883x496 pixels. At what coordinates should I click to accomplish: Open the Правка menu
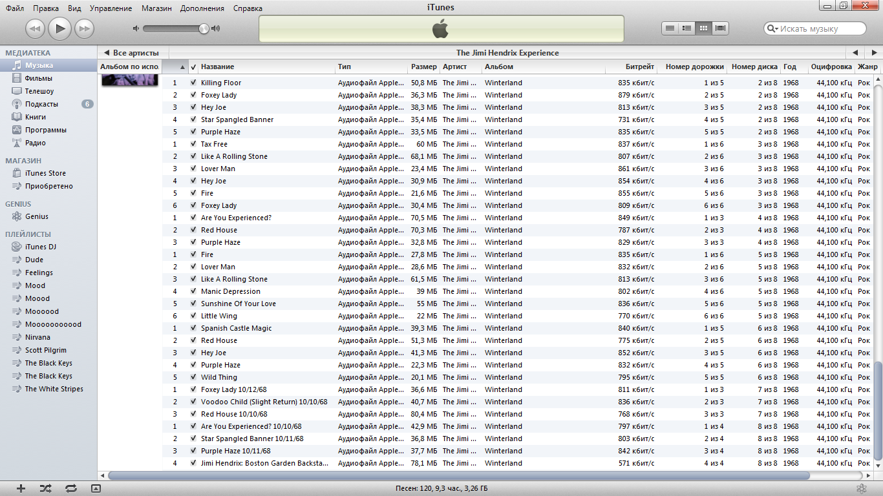pyautogui.click(x=46, y=8)
